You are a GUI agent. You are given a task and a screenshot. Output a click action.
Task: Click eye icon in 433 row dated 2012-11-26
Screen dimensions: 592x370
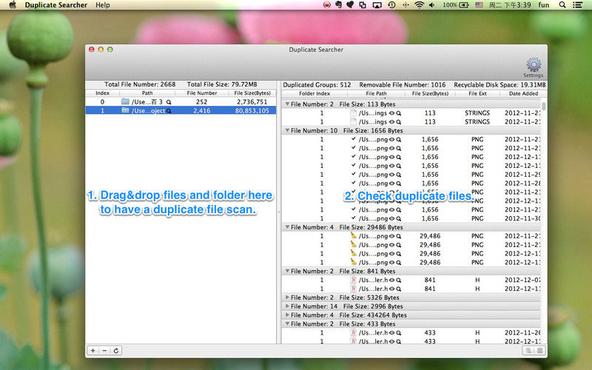(x=392, y=333)
